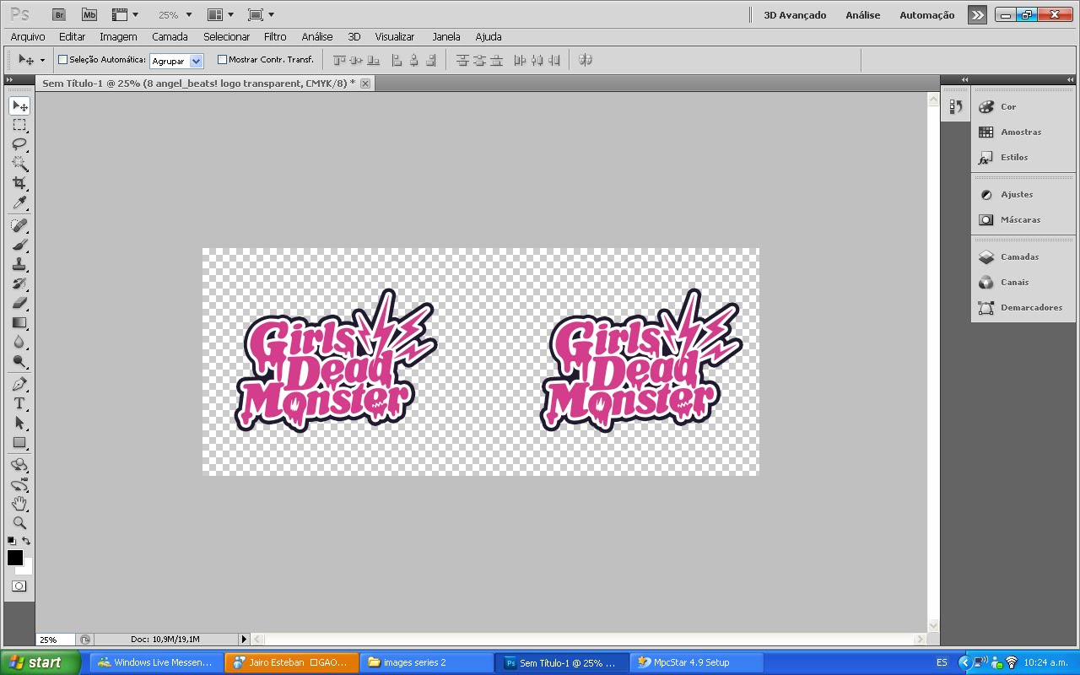Select the Eraser tool
Image resolution: width=1080 pixels, height=675 pixels.
tap(19, 303)
